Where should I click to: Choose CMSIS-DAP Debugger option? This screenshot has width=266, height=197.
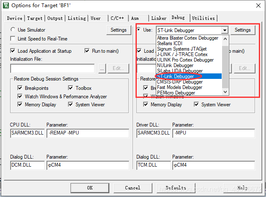tap(189, 82)
